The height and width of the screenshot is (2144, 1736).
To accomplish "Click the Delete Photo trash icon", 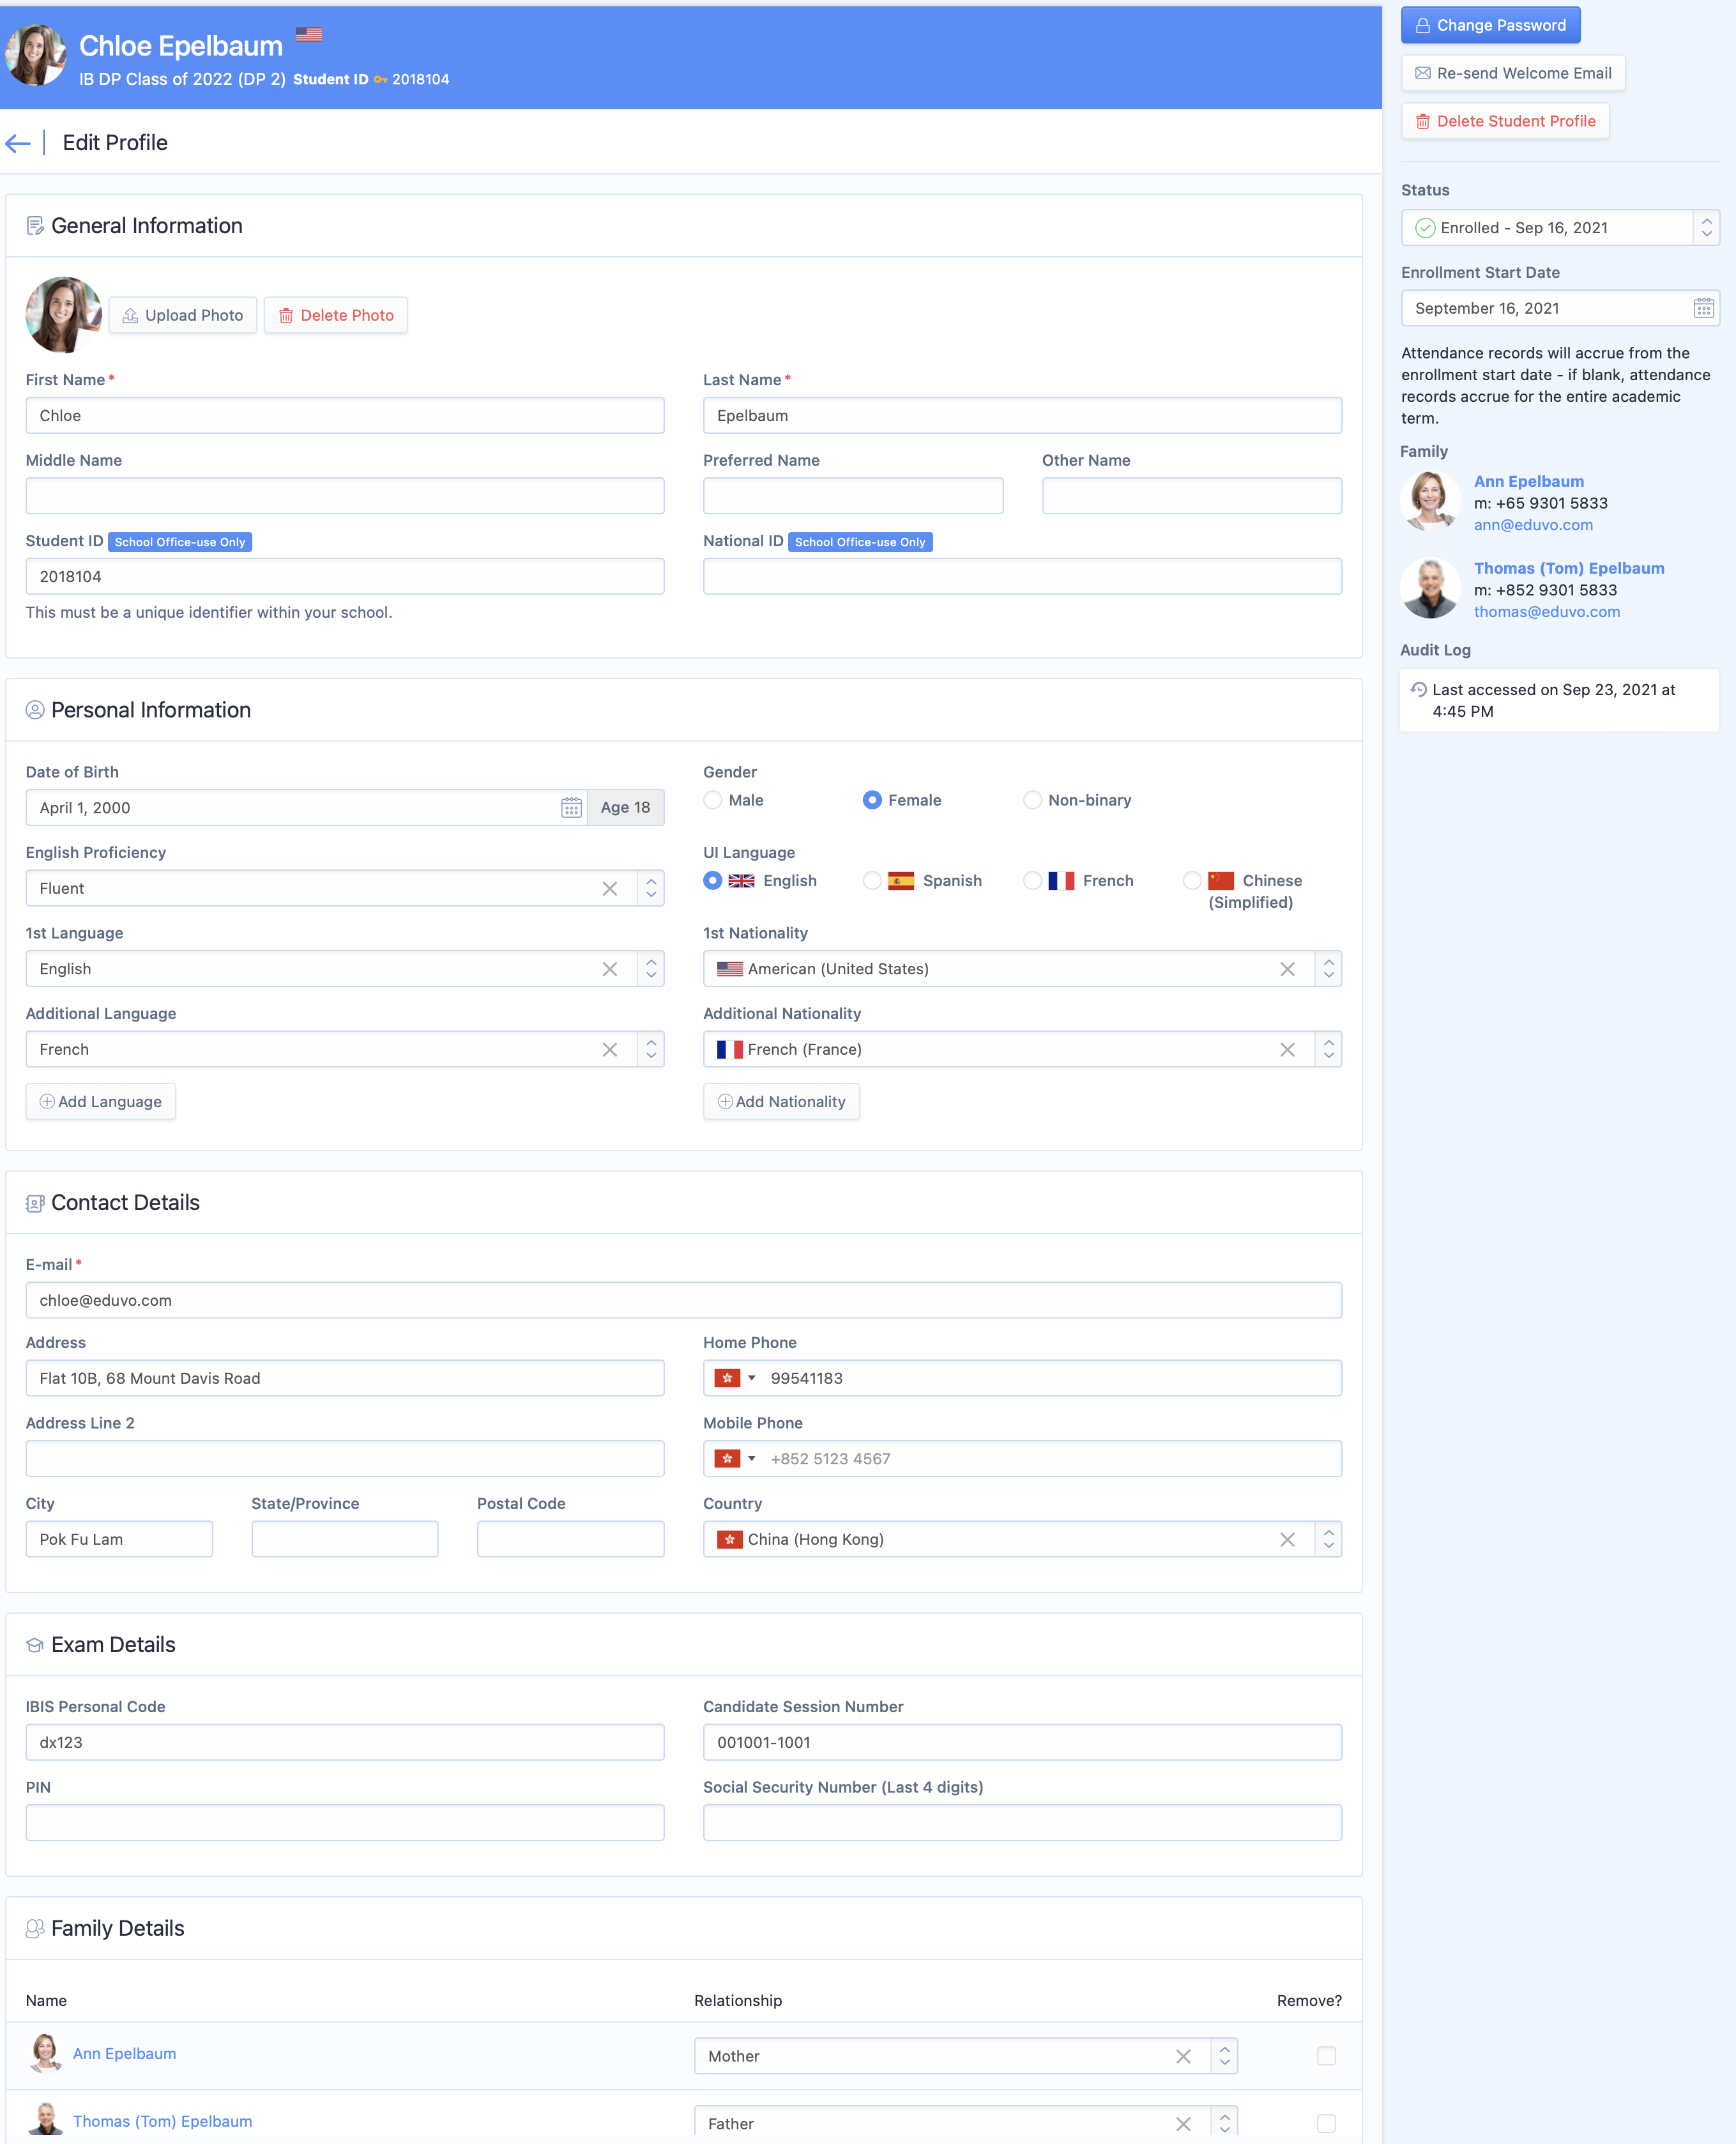I will tap(287, 315).
